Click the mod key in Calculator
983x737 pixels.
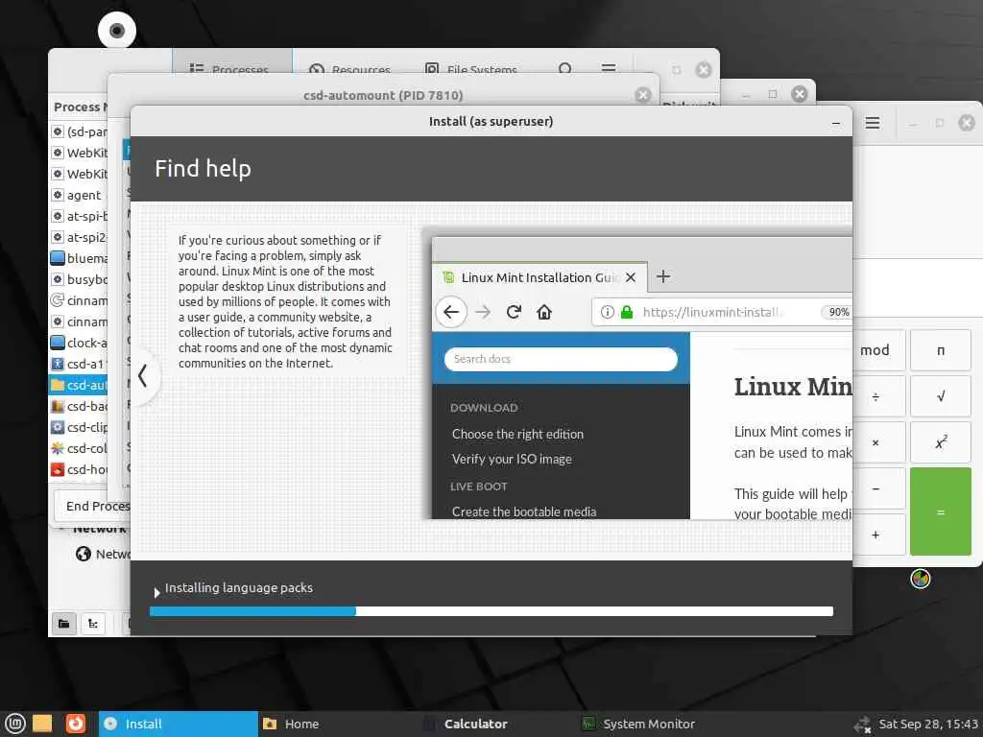coord(877,350)
